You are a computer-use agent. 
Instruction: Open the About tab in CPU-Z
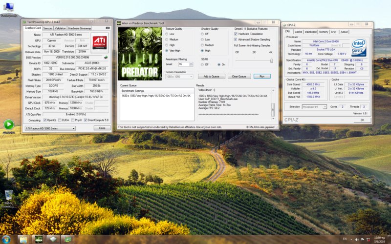(344, 32)
